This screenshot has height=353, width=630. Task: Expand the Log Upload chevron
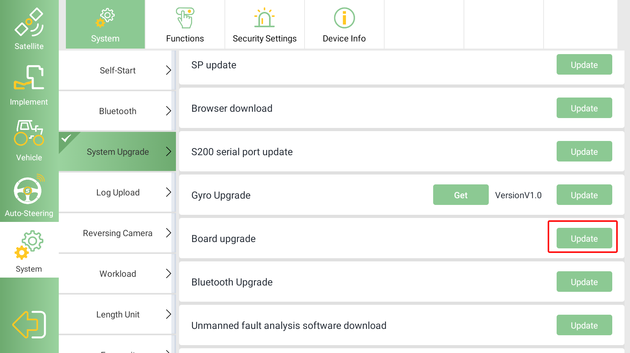(168, 192)
